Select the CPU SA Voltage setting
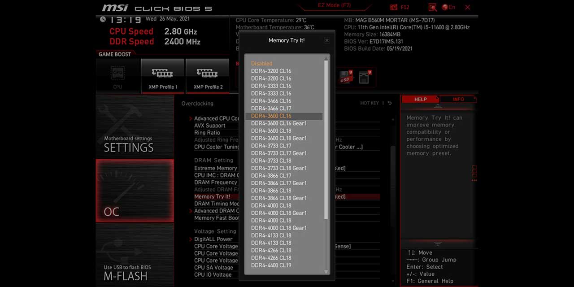The height and width of the screenshot is (287, 574). pyautogui.click(x=213, y=268)
